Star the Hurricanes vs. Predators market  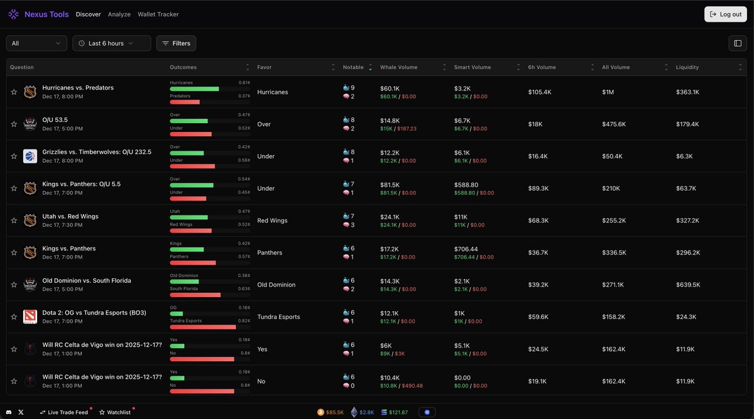click(14, 92)
